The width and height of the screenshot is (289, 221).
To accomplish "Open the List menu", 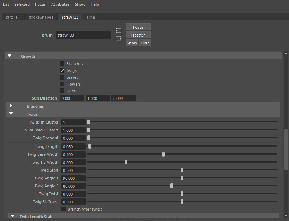I will [6, 4].
